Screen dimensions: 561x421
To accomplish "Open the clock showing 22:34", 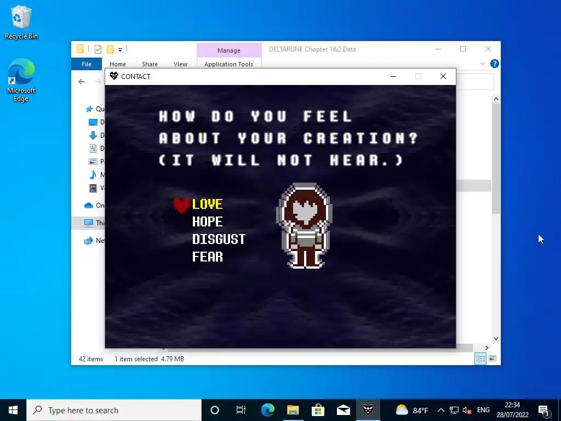I will pos(512,410).
